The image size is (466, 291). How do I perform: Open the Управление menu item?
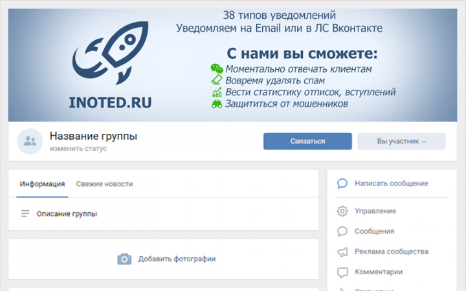pos(375,211)
